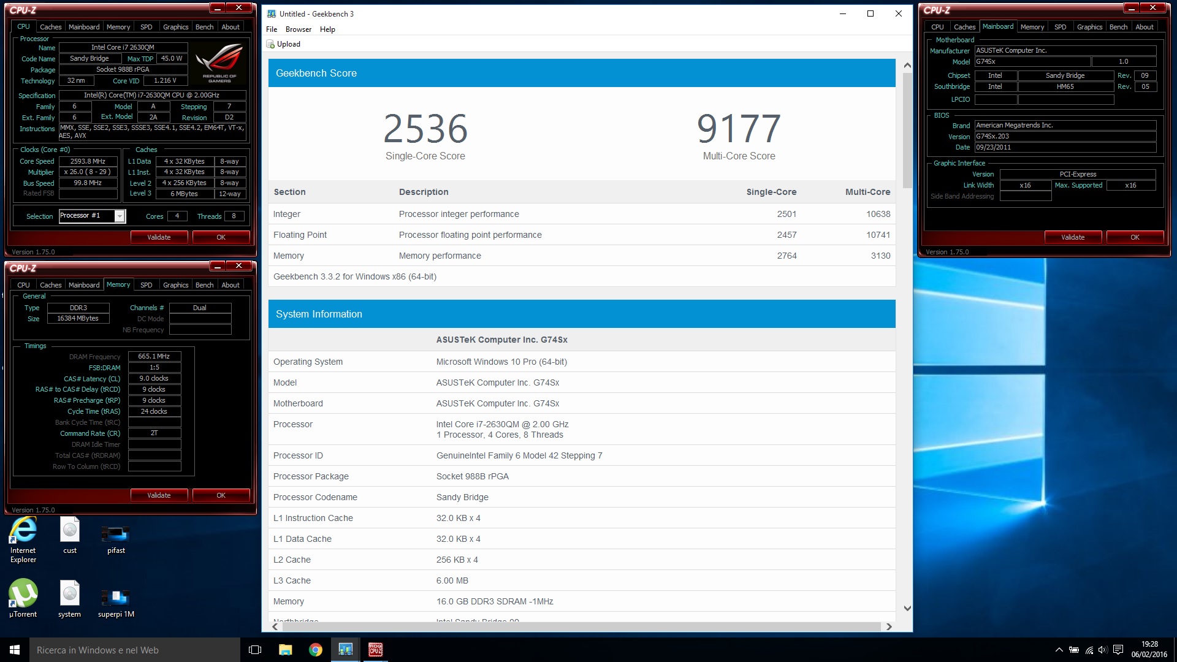Screen dimensions: 1177x662
Task: Open the File menu in Geekbench
Action: coord(272,29)
